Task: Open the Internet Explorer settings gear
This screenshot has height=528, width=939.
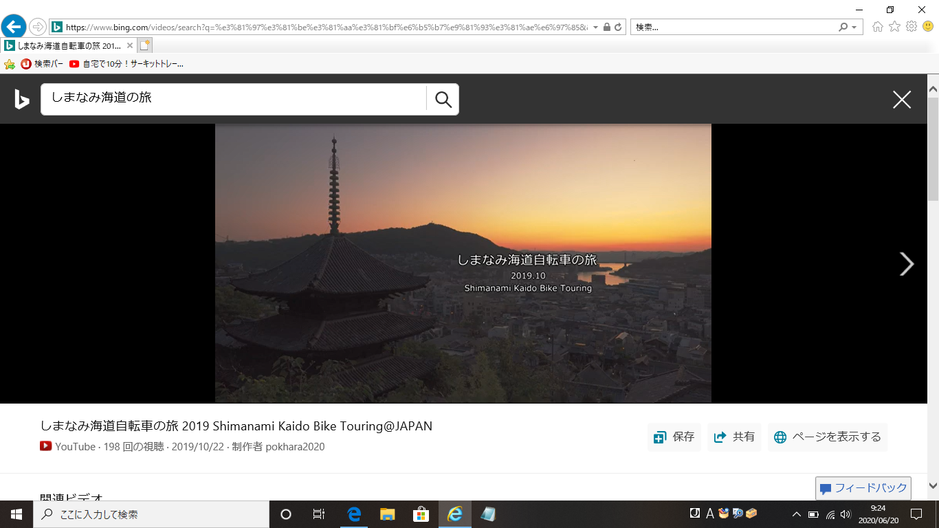Action: coord(912,27)
